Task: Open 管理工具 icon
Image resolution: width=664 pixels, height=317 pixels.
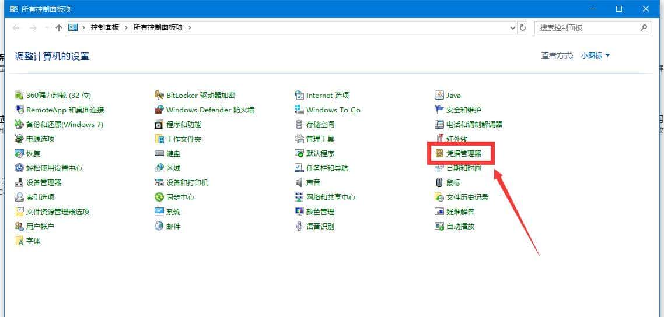Action: tap(299, 139)
